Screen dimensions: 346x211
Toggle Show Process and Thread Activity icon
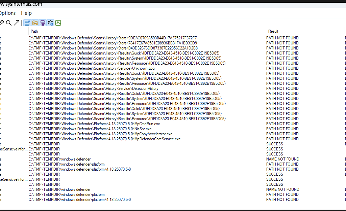[x=51, y=23]
